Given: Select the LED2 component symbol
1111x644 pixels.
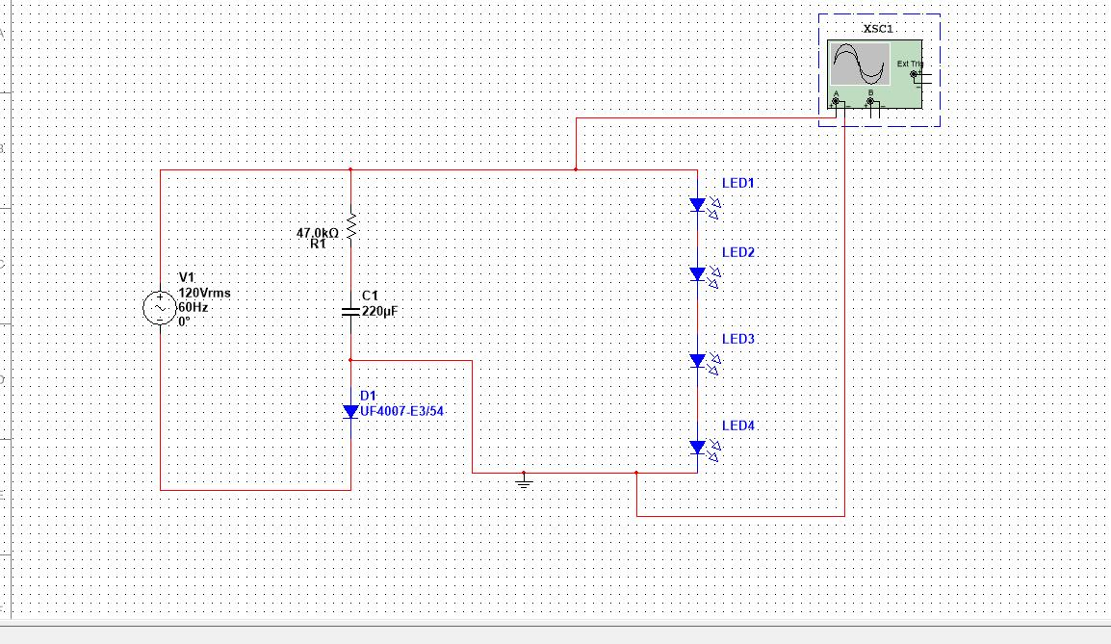Looking at the screenshot, I should 698,274.
